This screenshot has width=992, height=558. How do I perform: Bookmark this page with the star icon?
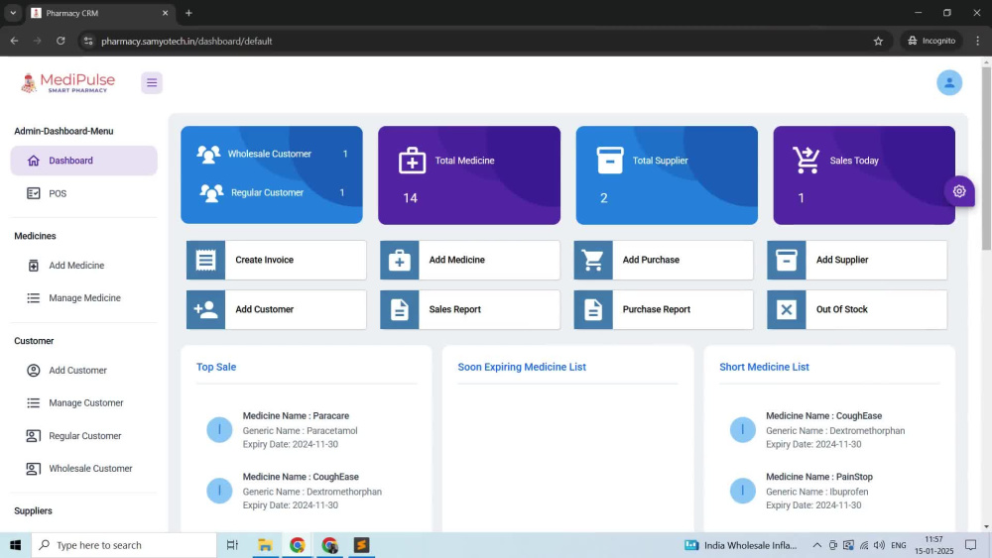point(878,41)
